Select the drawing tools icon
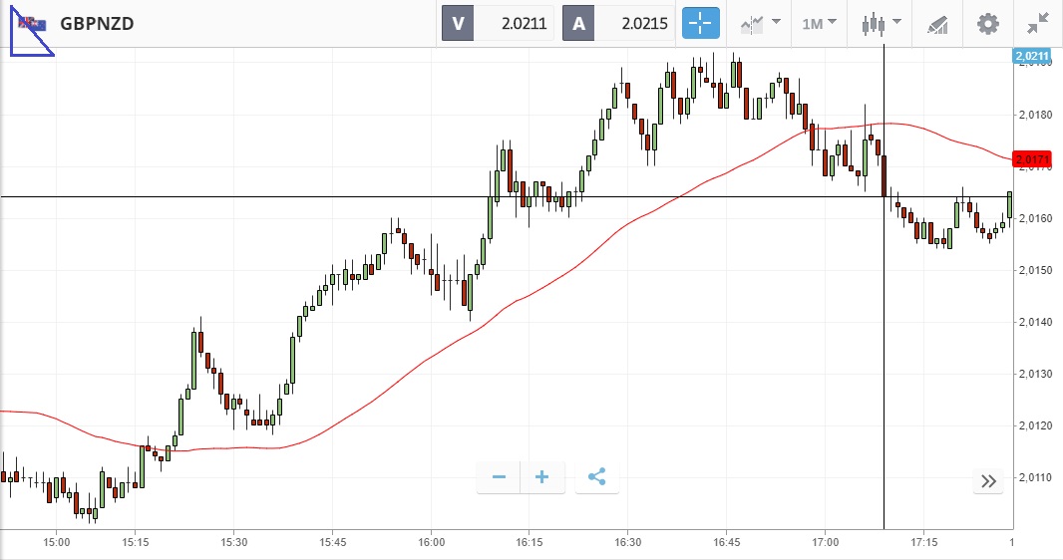This screenshot has height=560, width=1063. tap(937, 23)
